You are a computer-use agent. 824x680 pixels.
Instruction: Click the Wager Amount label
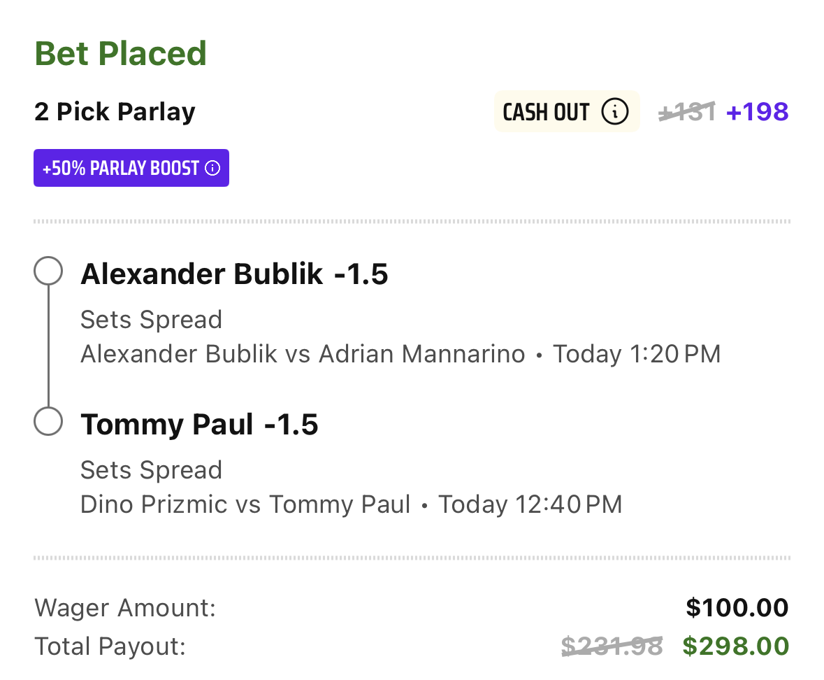click(x=125, y=608)
